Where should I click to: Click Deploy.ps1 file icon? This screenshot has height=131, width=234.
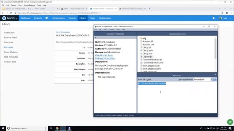pos(141,57)
